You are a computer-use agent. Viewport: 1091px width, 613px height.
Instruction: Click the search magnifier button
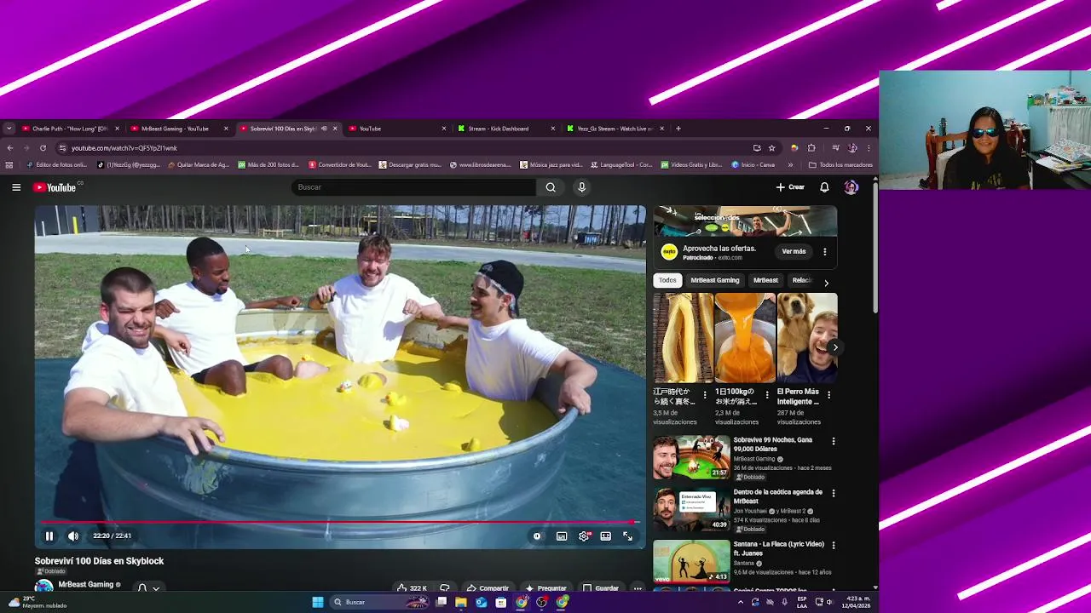[551, 187]
